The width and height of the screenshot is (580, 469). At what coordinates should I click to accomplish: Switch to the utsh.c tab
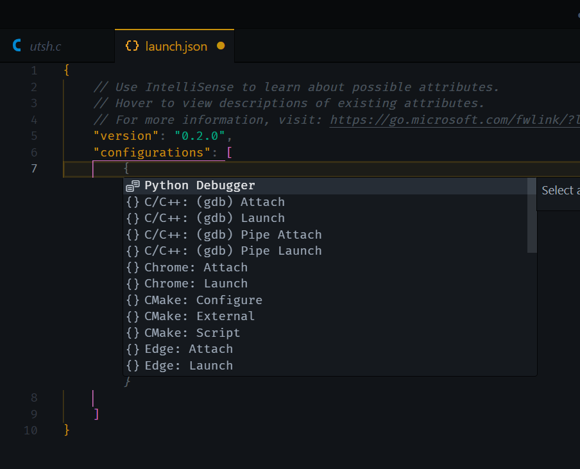[x=45, y=46]
